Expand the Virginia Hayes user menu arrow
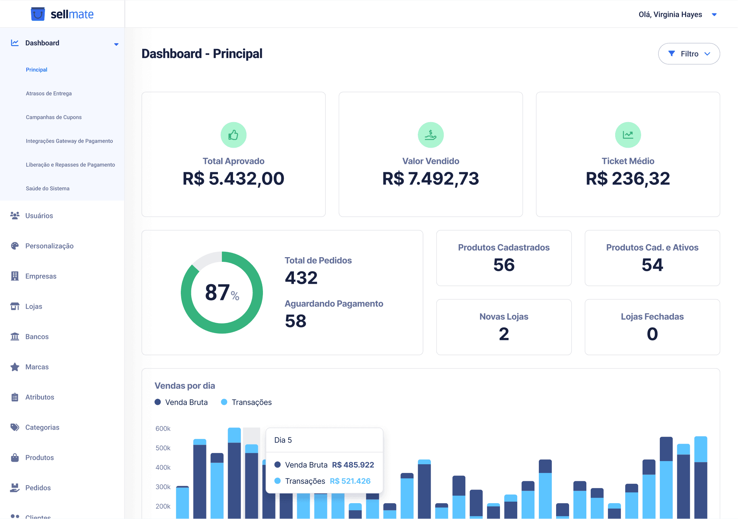 [714, 15]
